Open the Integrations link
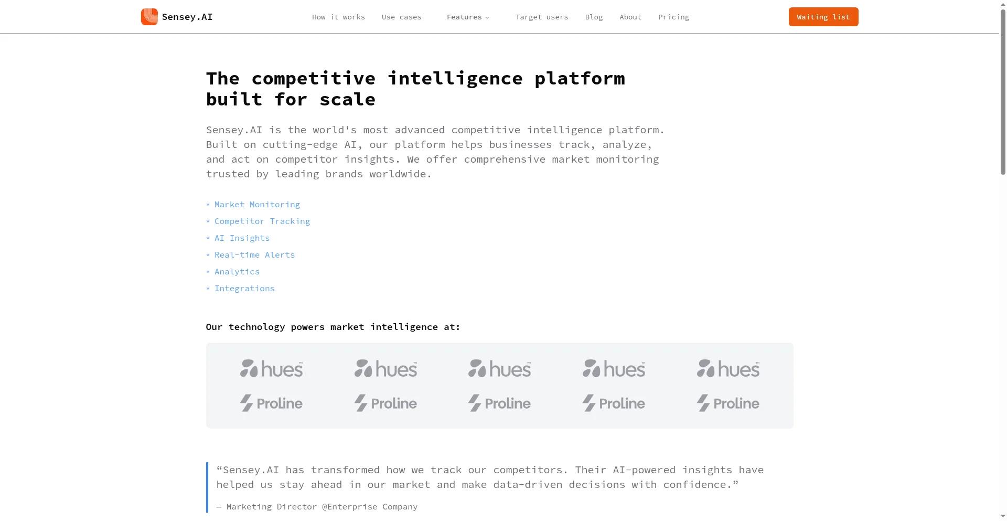Image resolution: width=1007 pixels, height=521 pixels. click(x=244, y=289)
